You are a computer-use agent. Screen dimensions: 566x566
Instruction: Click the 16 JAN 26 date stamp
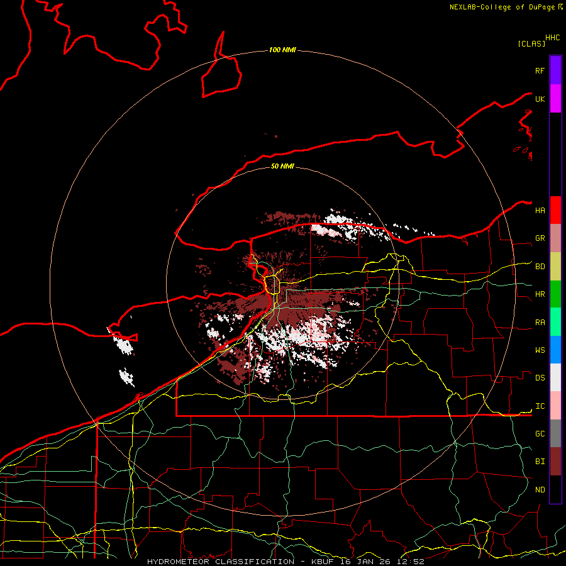point(365,562)
